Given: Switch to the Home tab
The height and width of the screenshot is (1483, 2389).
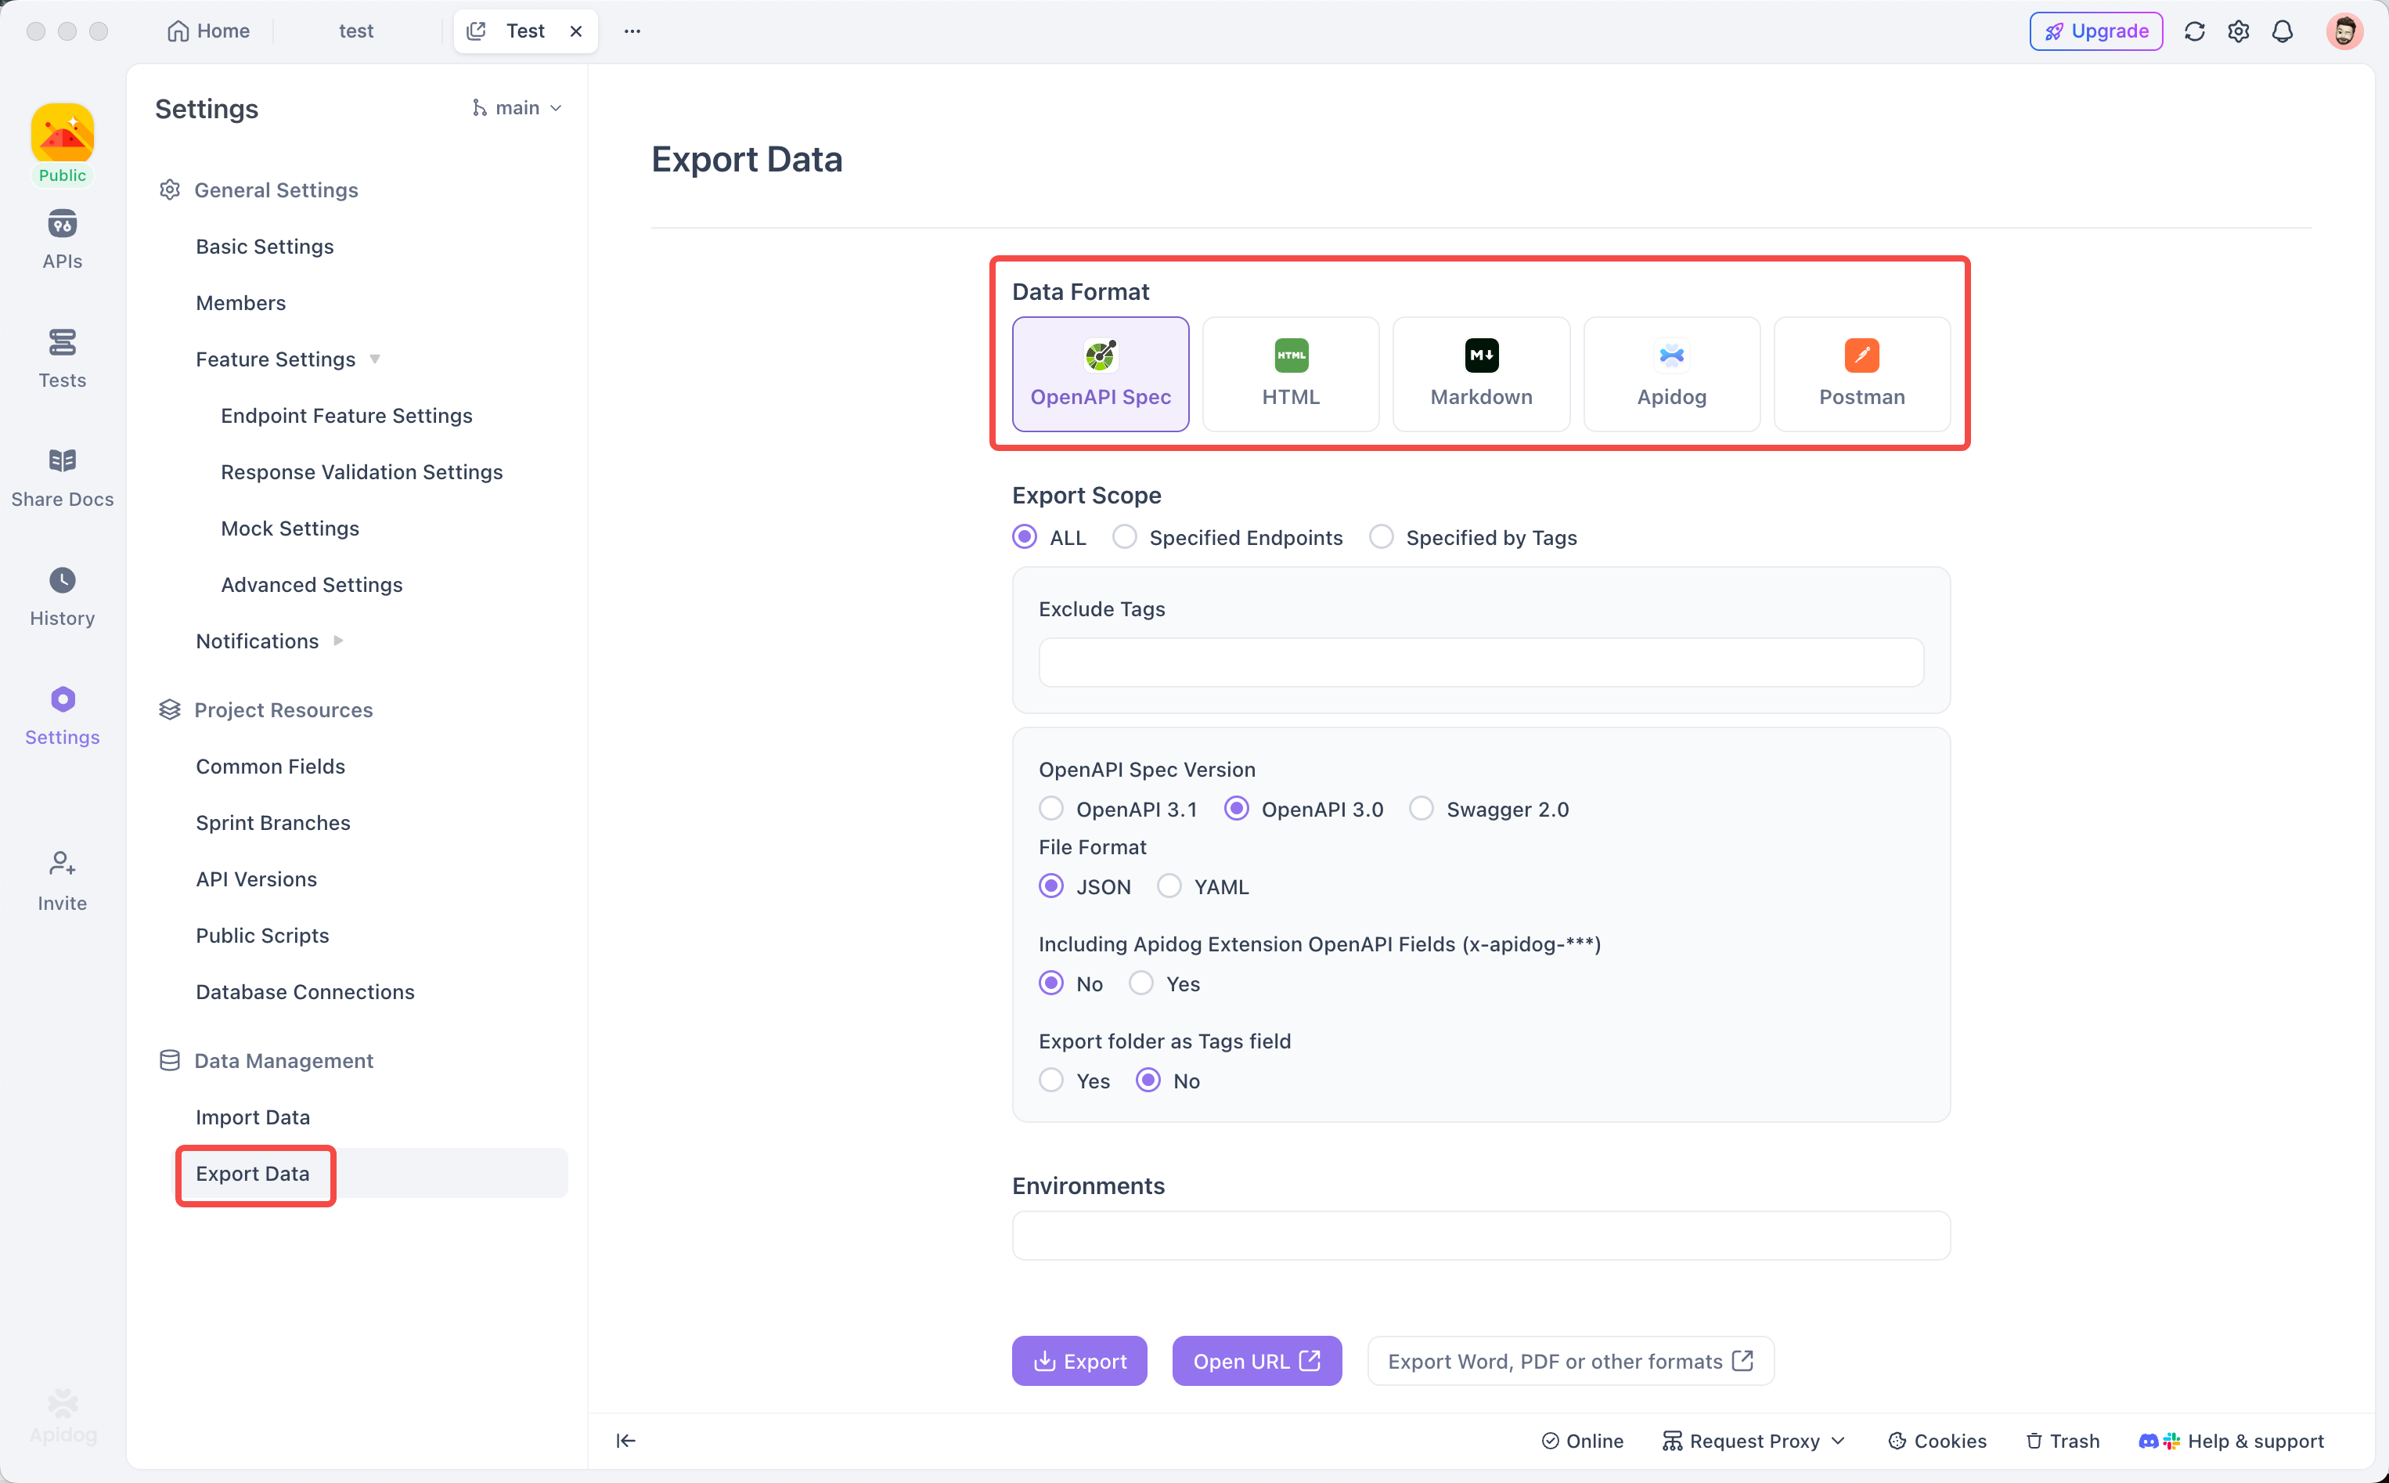Looking at the screenshot, I should [209, 31].
